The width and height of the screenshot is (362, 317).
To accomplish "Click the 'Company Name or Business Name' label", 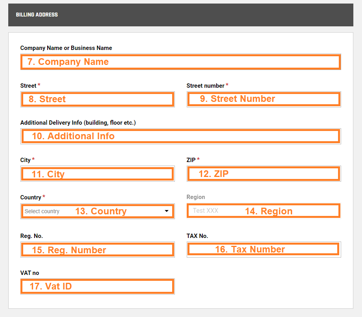I will tap(66, 48).
